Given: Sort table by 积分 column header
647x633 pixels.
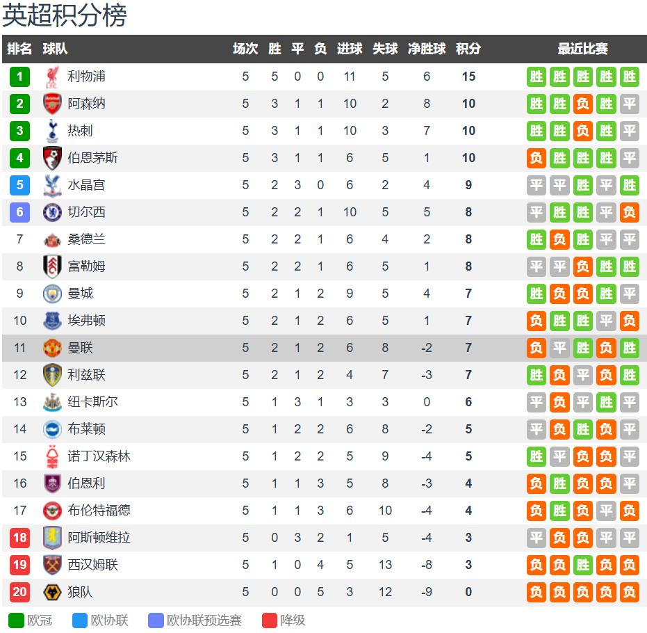Looking at the screenshot, I should point(468,49).
